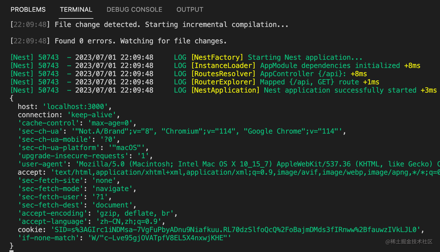Click the 'Found 0 errors' status line
The width and height of the screenshot is (440, 252).
click(x=141, y=41)
